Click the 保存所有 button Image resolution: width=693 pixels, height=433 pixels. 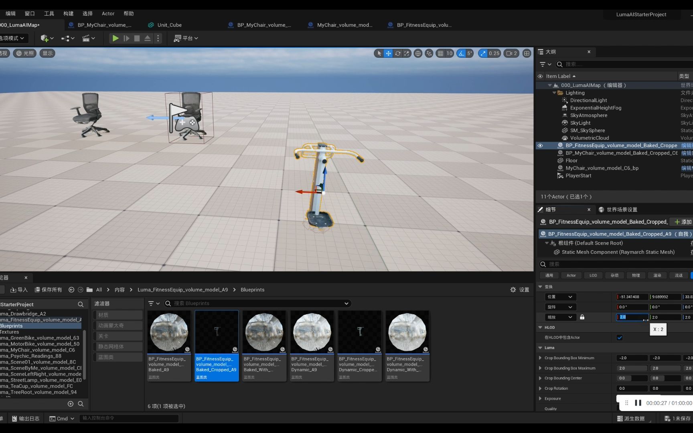[48, 289]
